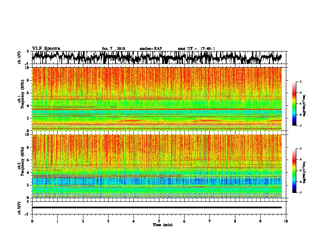Click the '-7' label on the ch.2 colorbar
Image resolution: width=322 pixels, height=248 pixels.
click(x=300, y=192)
